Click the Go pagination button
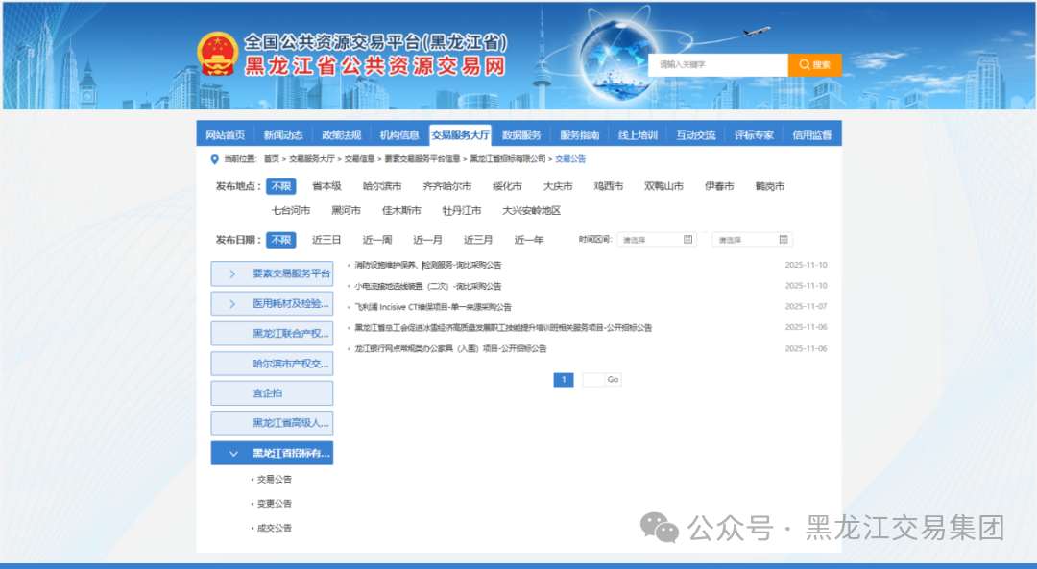This screenshot has width=1037, height=569. coord(612,380)
